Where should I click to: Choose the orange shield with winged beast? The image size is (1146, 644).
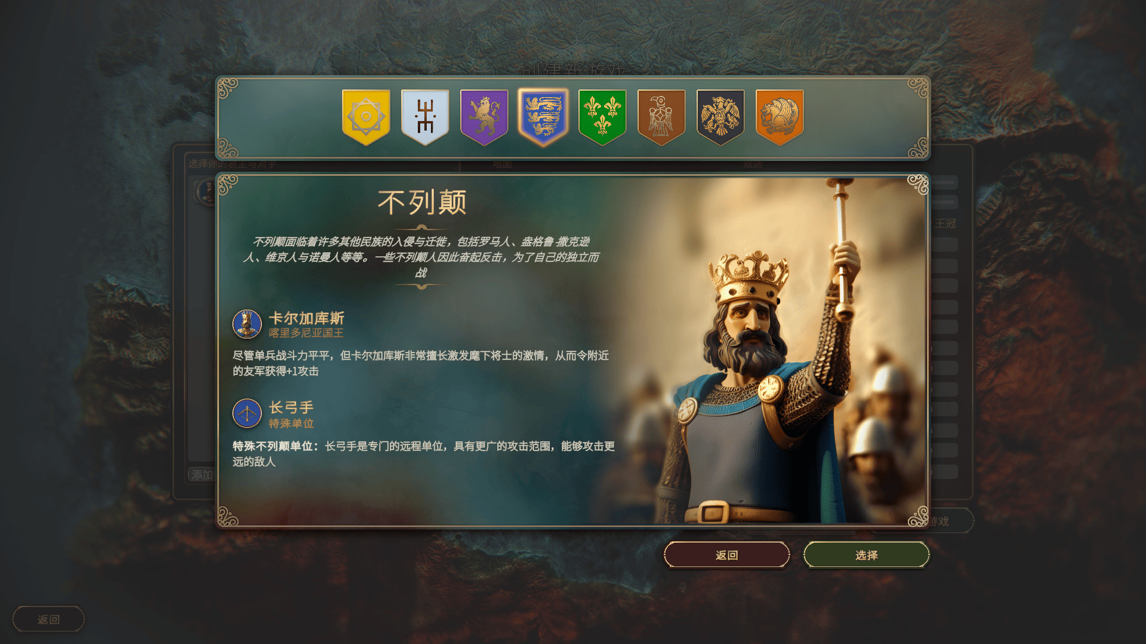pos(780,117)
